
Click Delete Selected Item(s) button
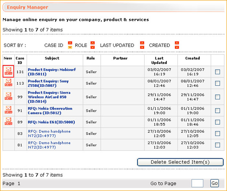180,162
